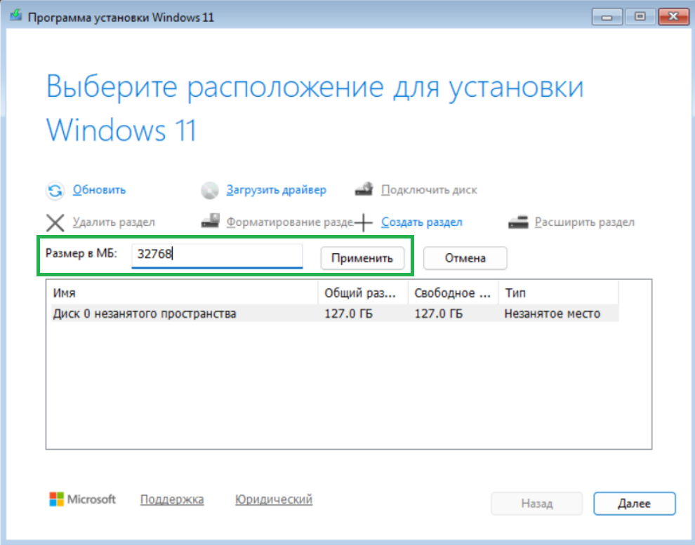The image size is (695, 545).
Task: Click the plus icon for Создать раздел
Action: tap(364, 222)
